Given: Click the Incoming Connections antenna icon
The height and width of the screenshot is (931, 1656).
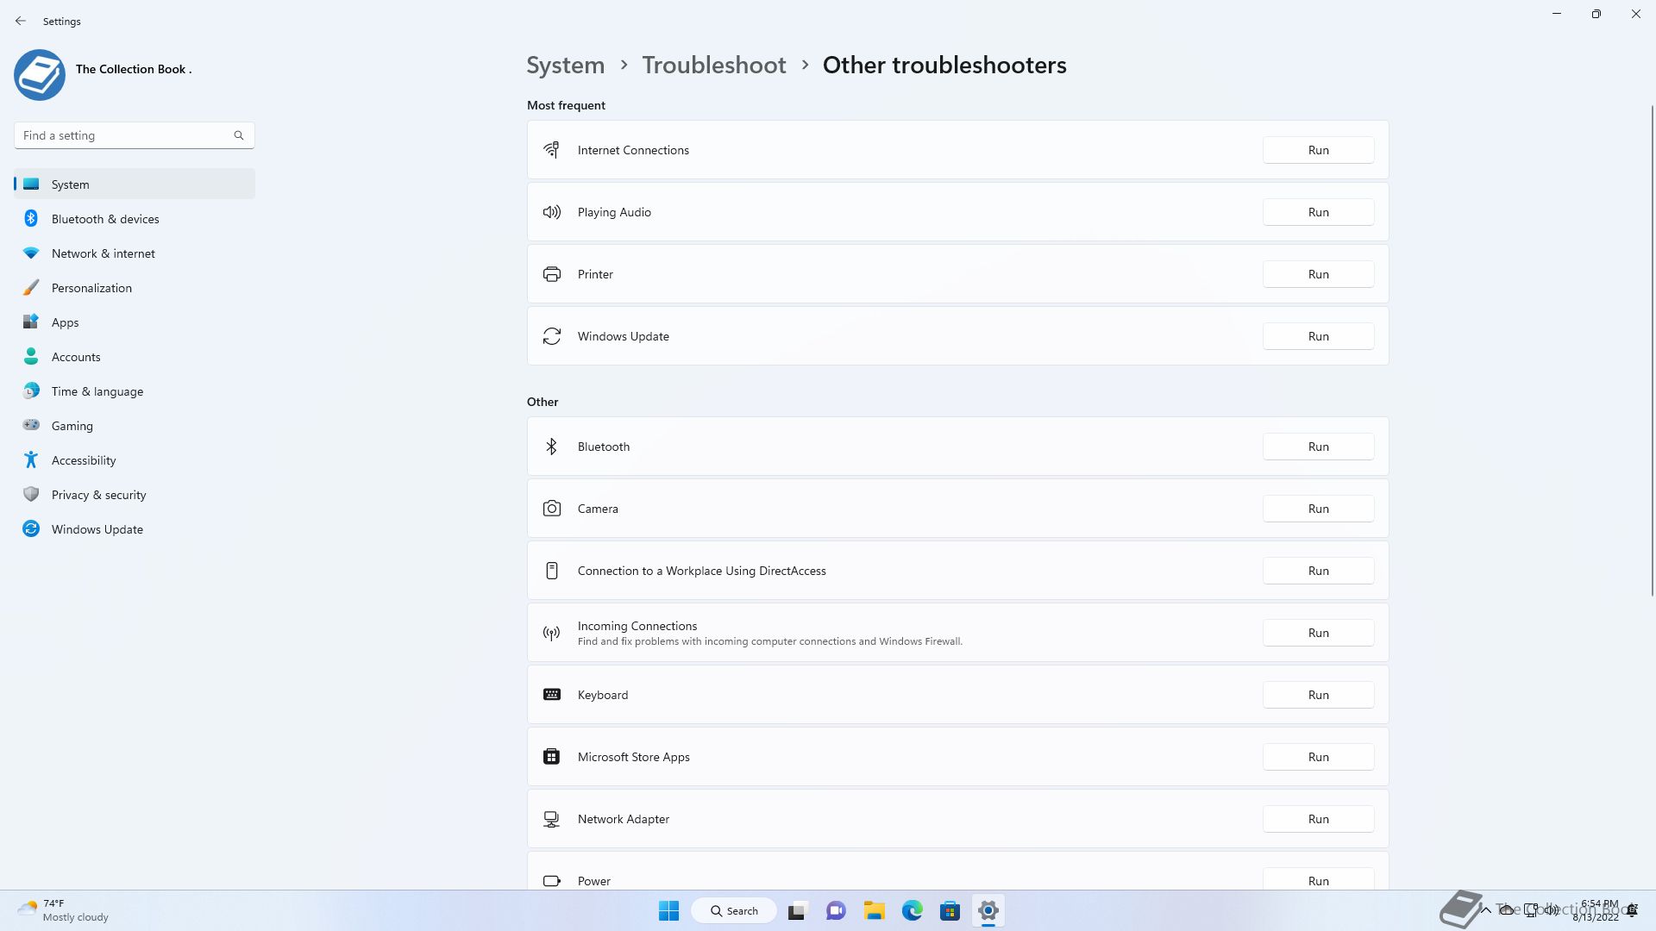Looking at the screenshot, I should click(552, 634).
